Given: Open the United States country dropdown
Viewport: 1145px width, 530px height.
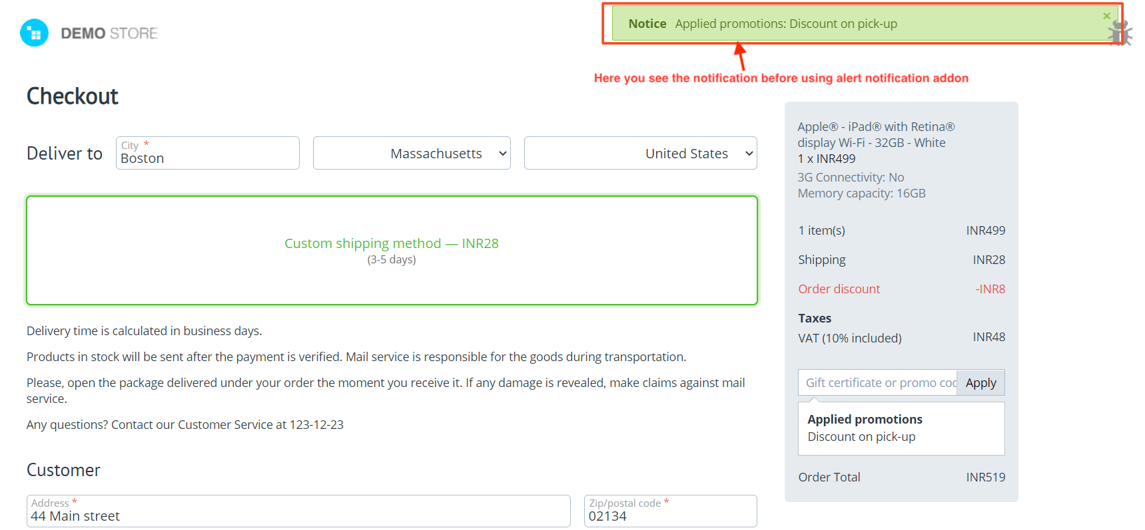Looking at the screenshot, I should 641,153.
